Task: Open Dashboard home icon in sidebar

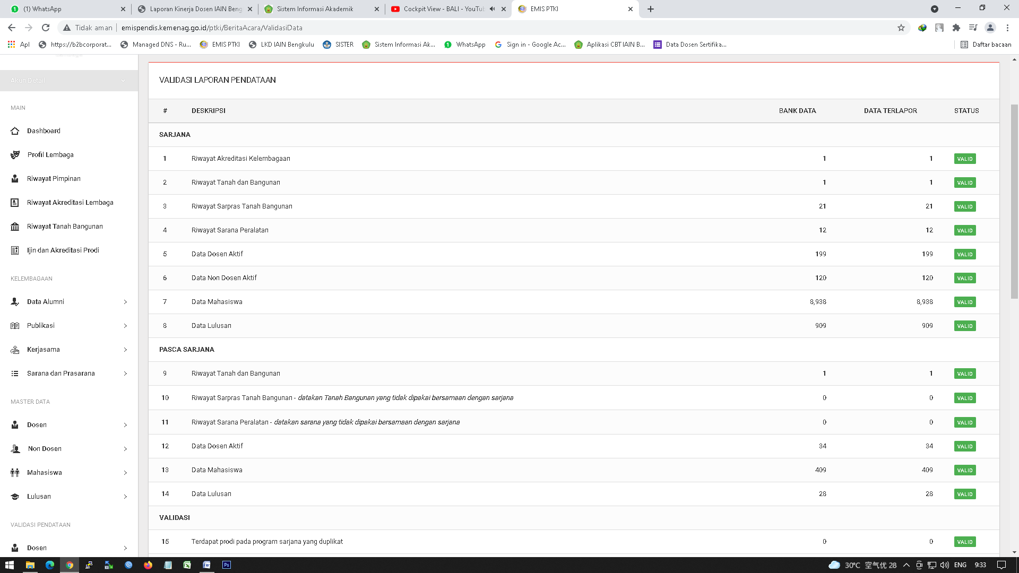Action: 15,131
